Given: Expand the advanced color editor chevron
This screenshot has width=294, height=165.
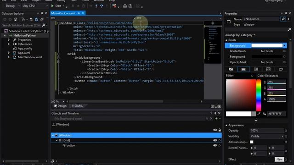Looking at the screenshot, I should coord(256,121).
